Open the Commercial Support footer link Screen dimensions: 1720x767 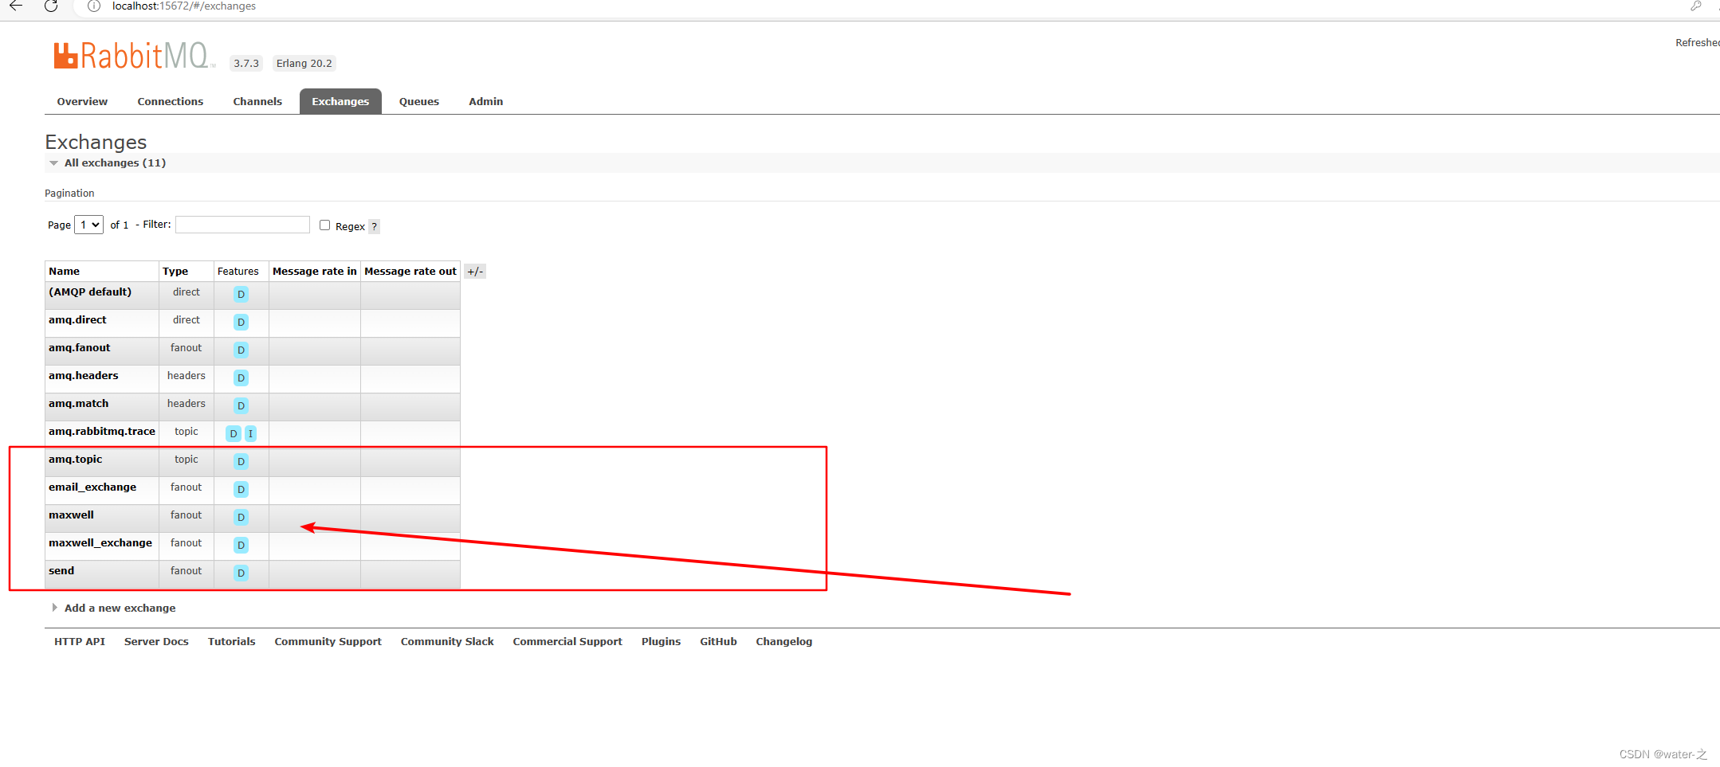click(567, 642)
